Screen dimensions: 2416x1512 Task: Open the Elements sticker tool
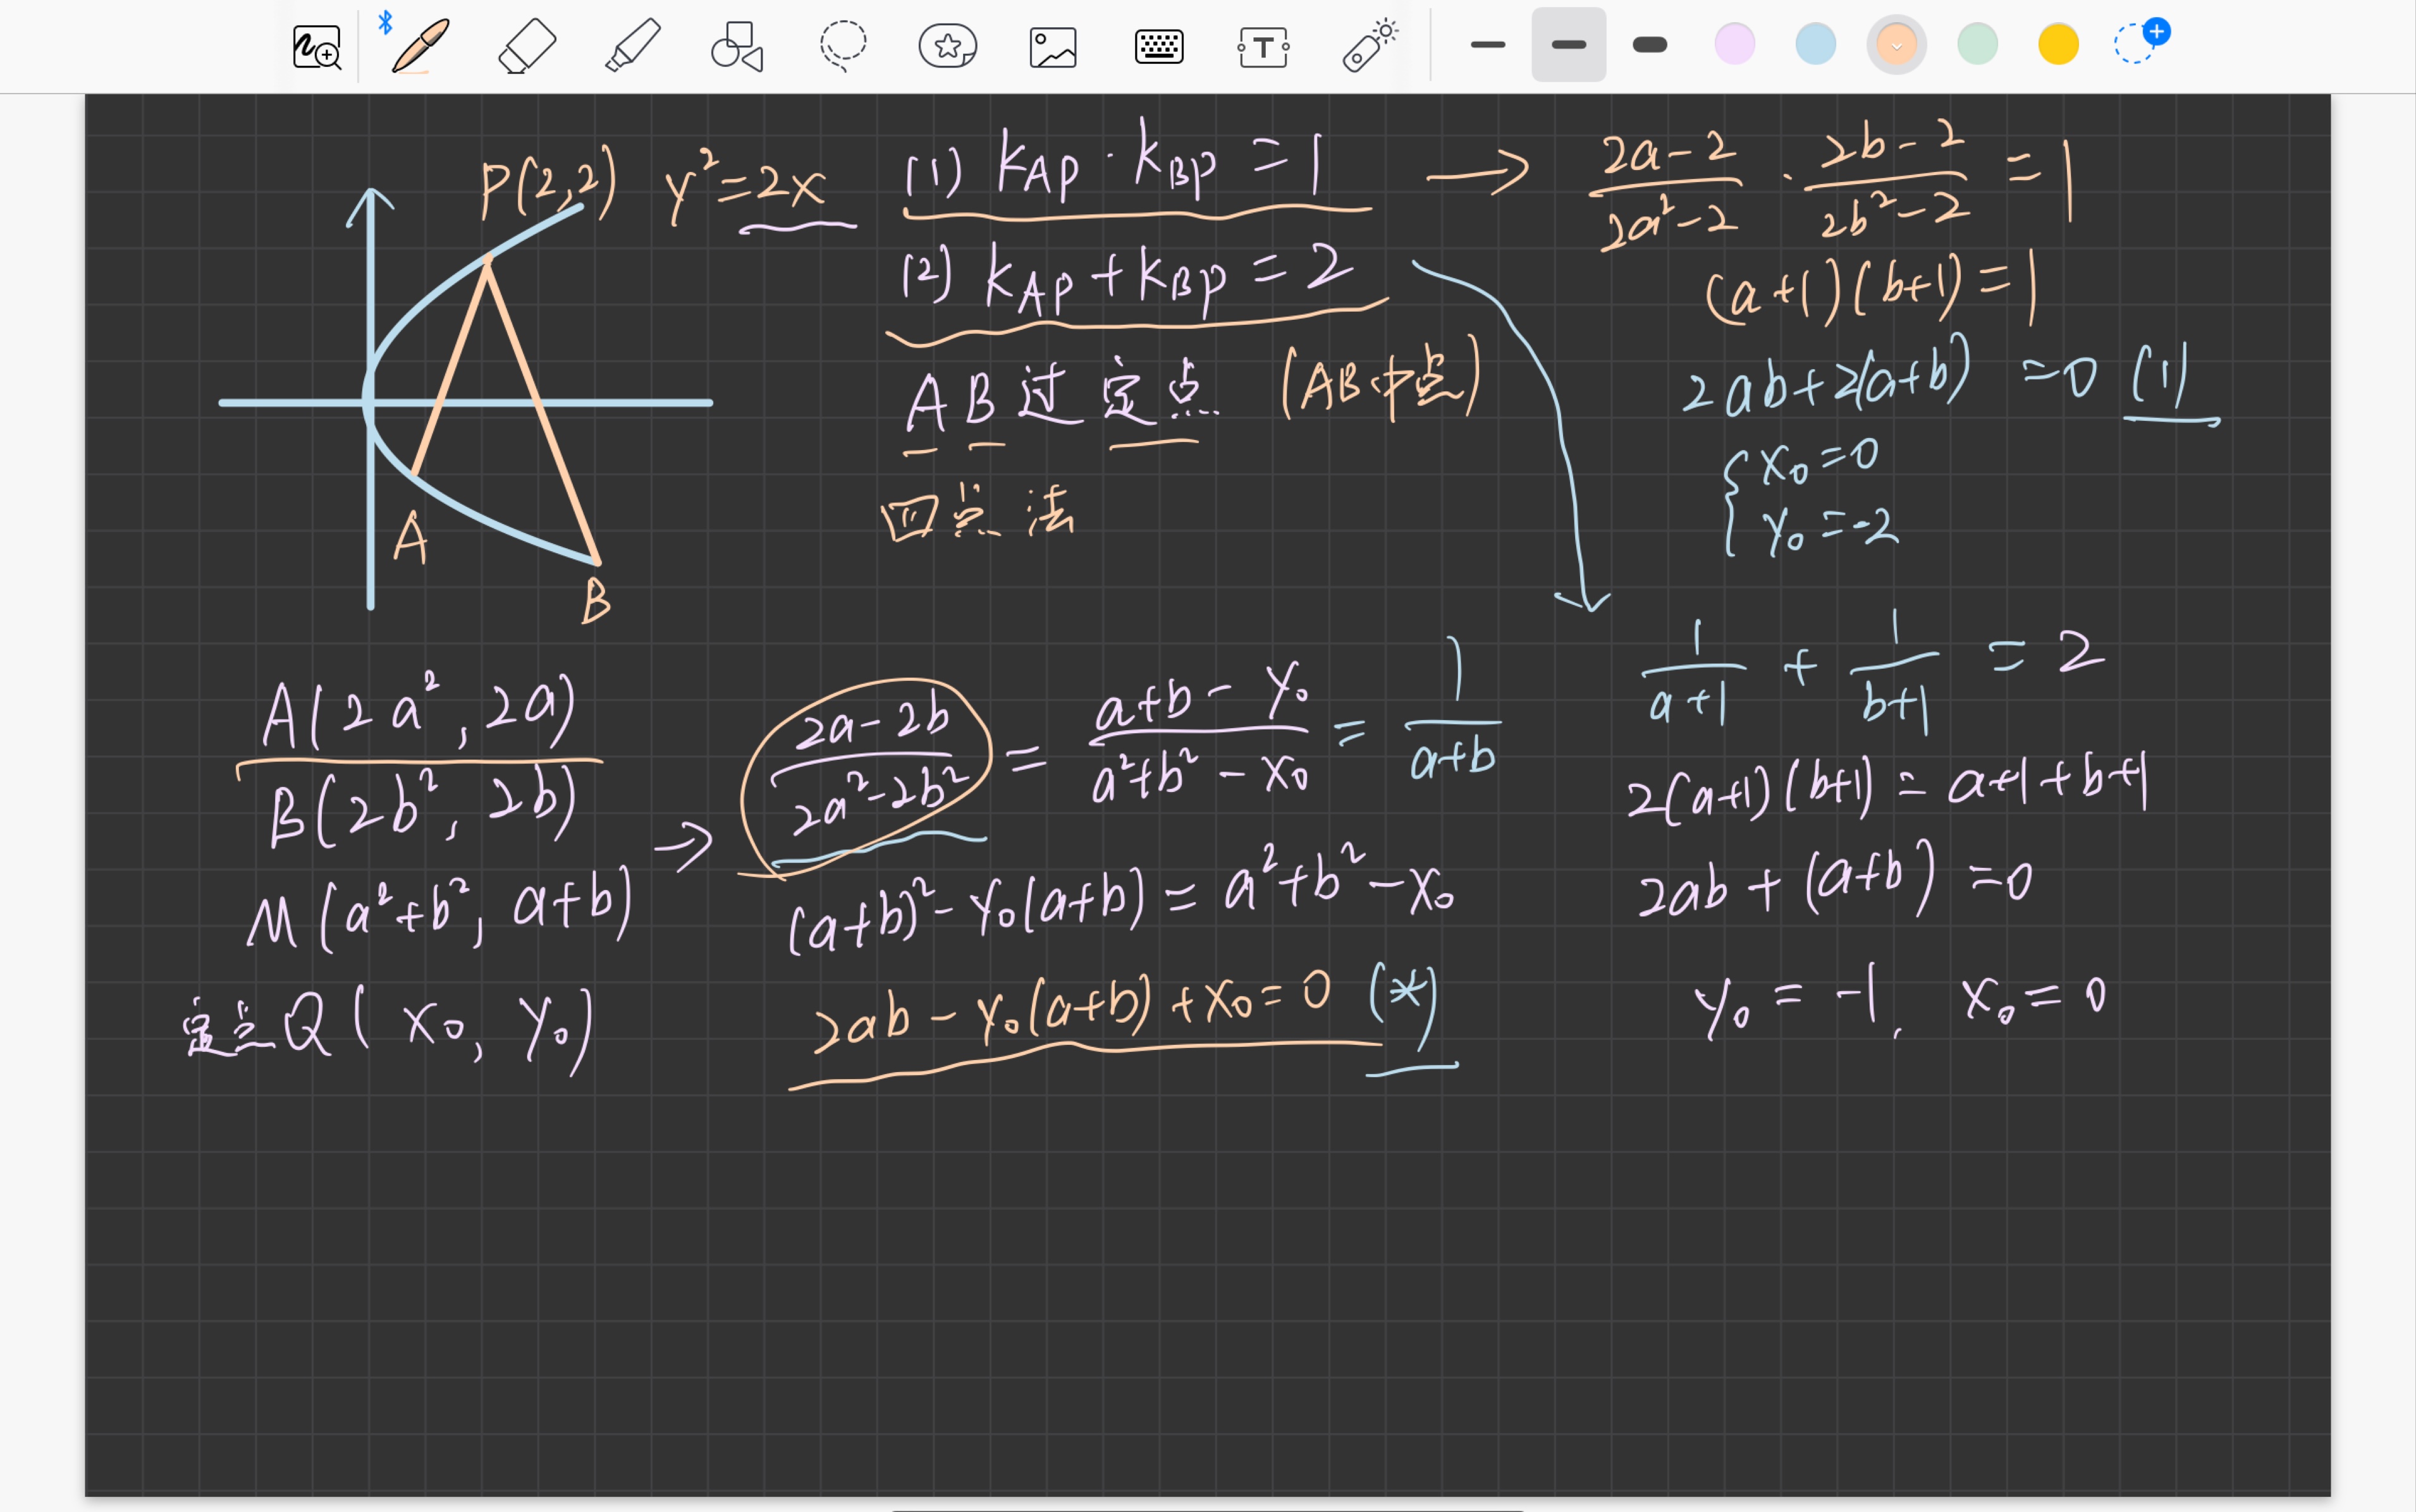pos(948,46)
